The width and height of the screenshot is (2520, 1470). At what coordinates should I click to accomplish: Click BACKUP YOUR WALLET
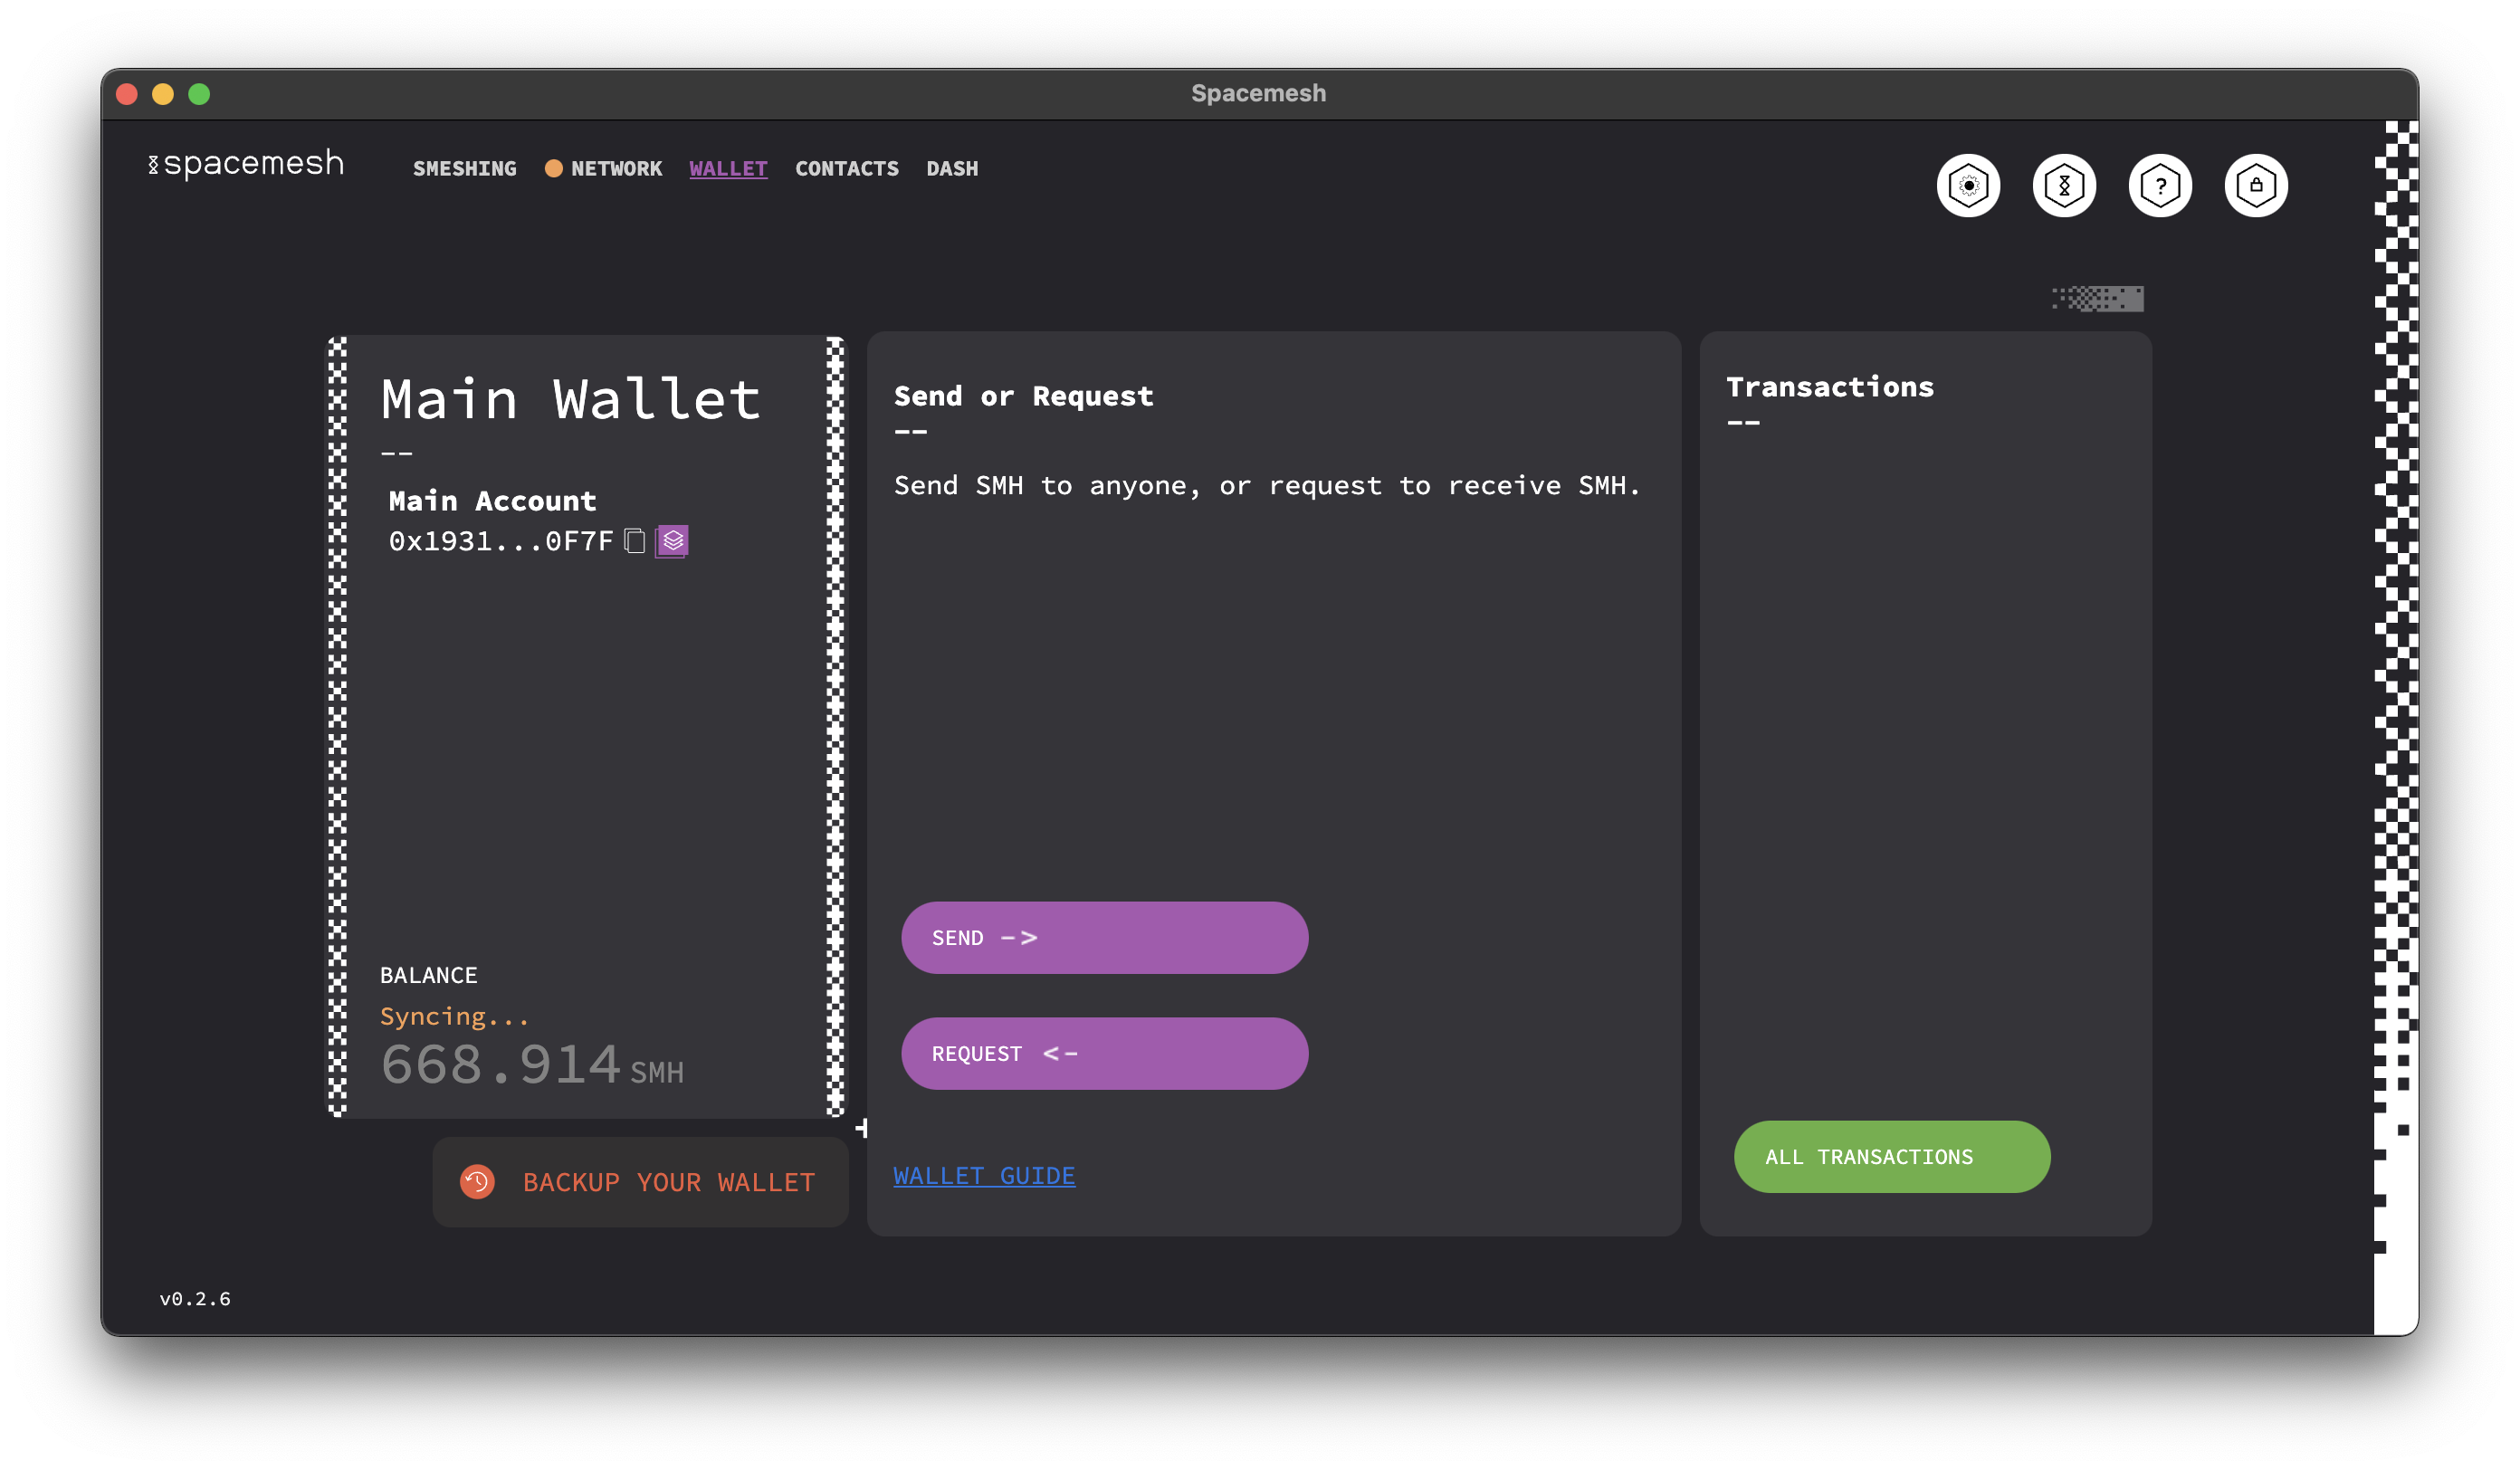click(667, 1181)
